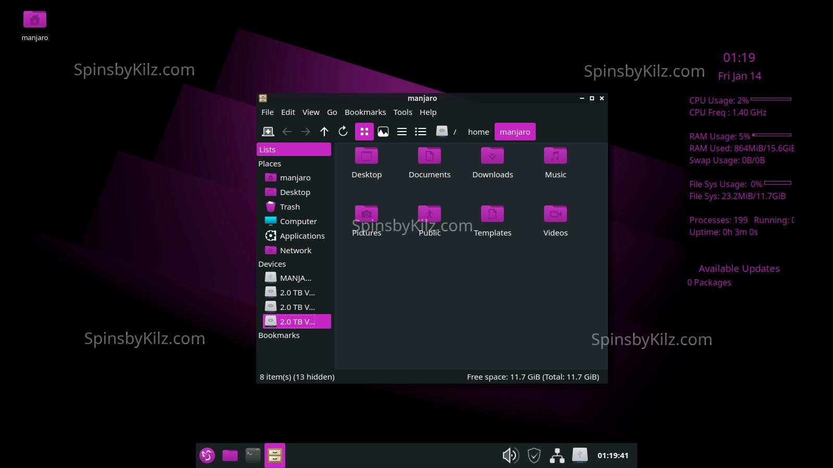This screenshot has height=468, width=833.
Task: Reload the current folder view
Action: point(343,132)
